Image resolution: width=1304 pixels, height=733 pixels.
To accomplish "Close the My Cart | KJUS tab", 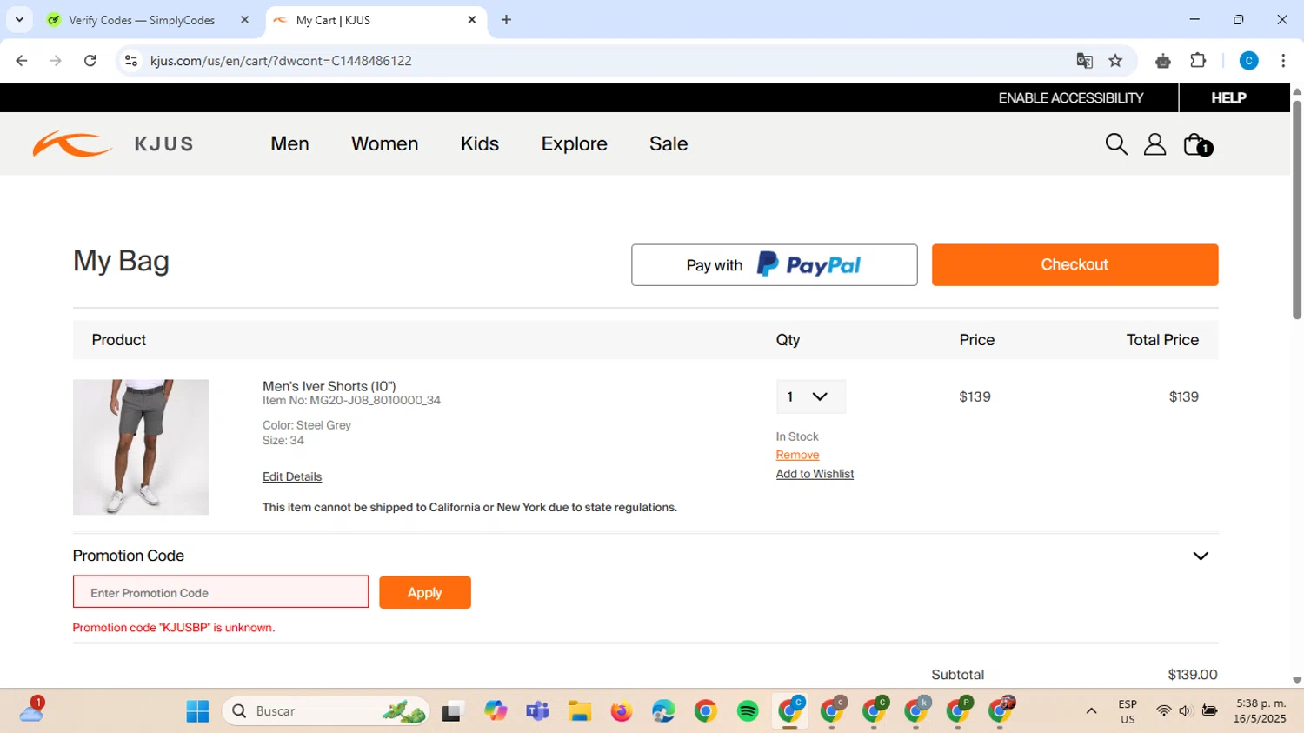I will pos(472,20).
